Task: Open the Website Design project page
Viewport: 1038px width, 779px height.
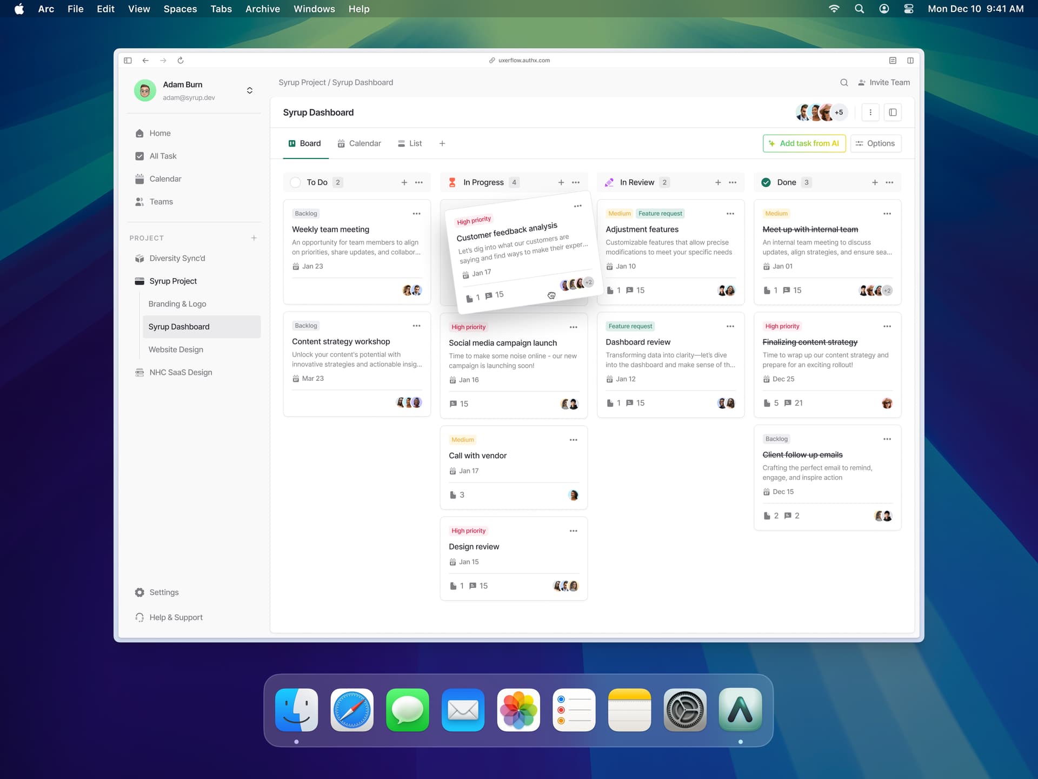Action: pos(176,349)
